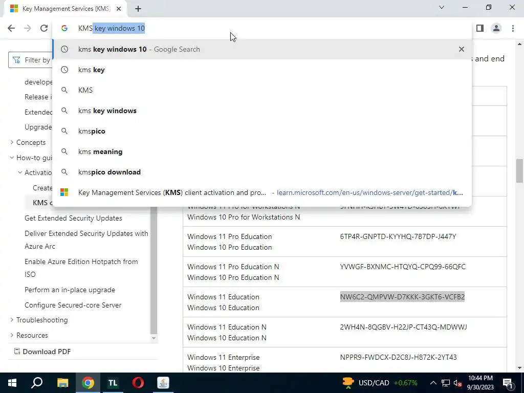Open Configure Secured-core Server article
Viewport: 524px width, 393px height.
73,305
